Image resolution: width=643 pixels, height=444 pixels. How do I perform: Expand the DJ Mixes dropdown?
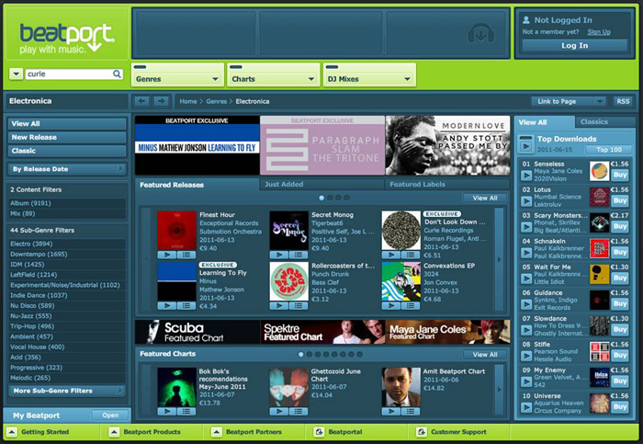point(369,74)
